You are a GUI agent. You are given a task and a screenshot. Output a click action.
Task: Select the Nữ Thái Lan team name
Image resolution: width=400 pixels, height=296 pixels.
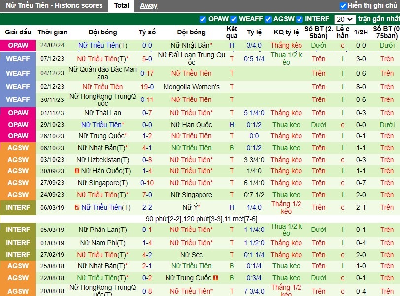102,113
